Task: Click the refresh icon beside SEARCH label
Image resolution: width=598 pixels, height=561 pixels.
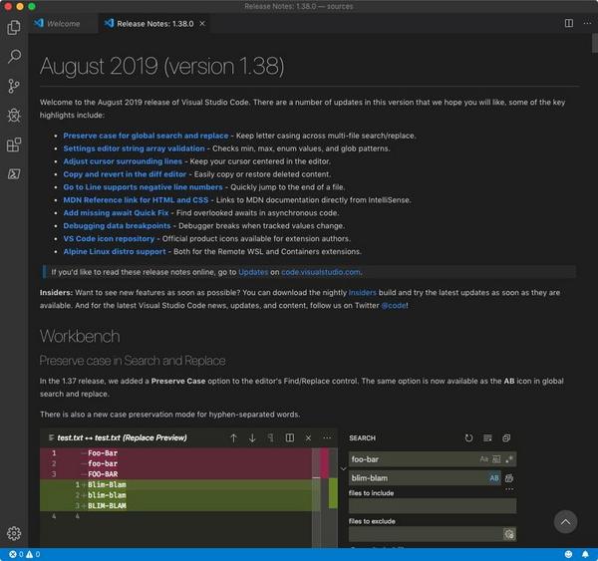Action: point(468,437)
